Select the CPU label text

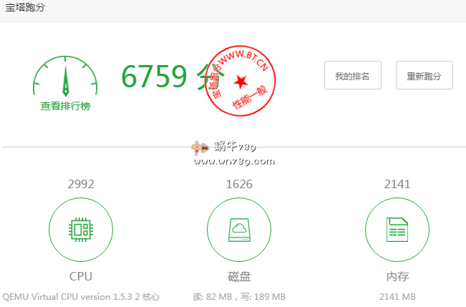[80, 276]
